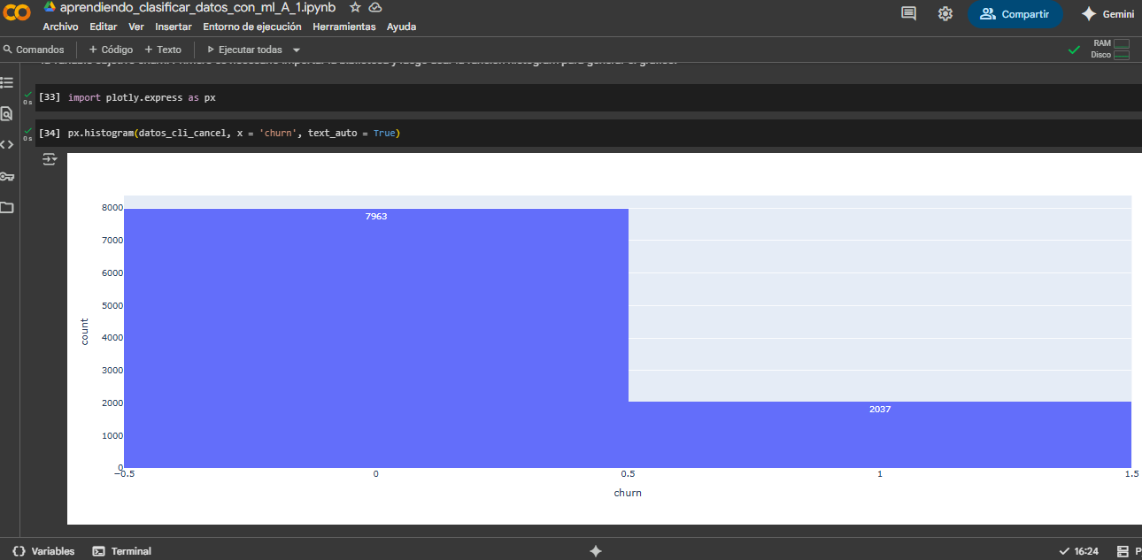Open the Ayuda menu

pyautogui.click(x=402, y=27)
